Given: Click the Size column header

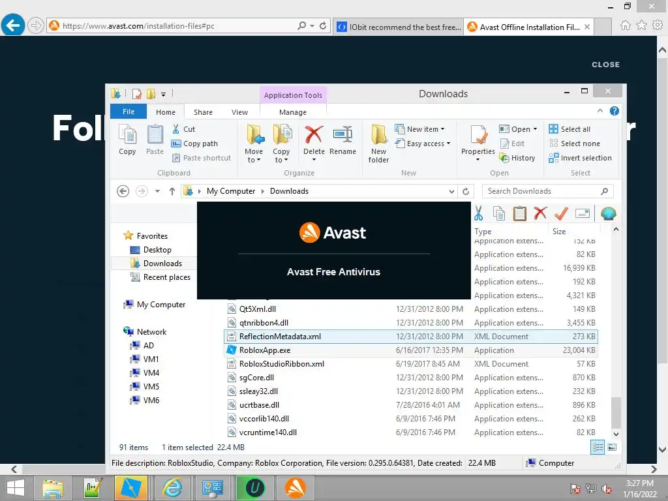Looking at the screenshot, I should (x=574, y=232).
